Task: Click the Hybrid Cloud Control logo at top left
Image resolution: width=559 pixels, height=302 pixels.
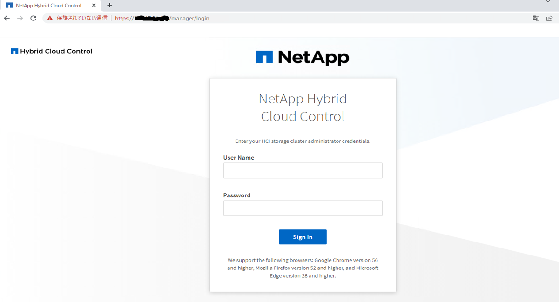Action: 52,51
